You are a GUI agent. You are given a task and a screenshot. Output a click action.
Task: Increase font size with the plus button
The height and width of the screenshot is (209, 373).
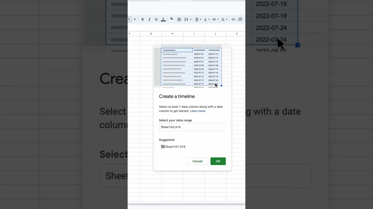135,19
